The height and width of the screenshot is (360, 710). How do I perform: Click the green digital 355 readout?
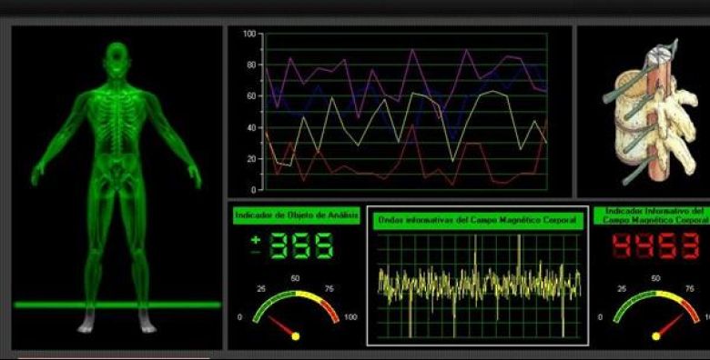click(302, 246)
